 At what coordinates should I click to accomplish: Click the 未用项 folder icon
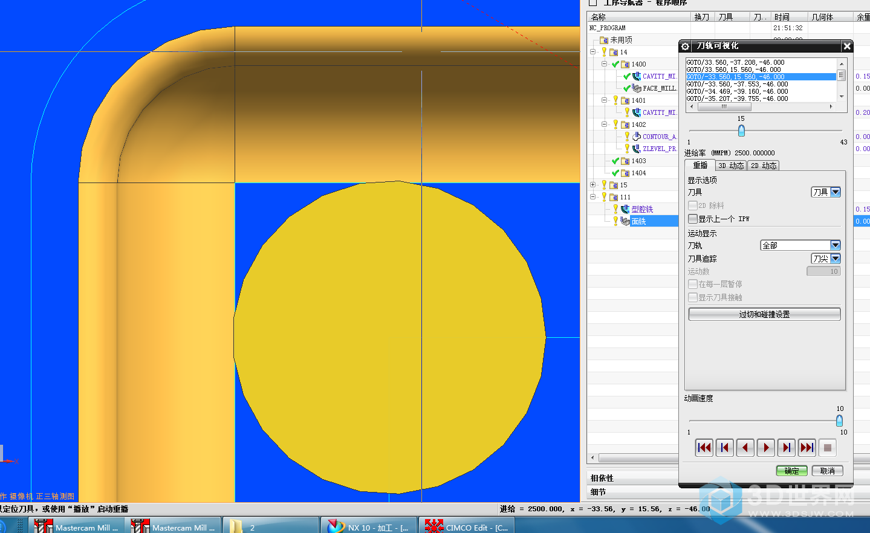[x=604, y=40]
